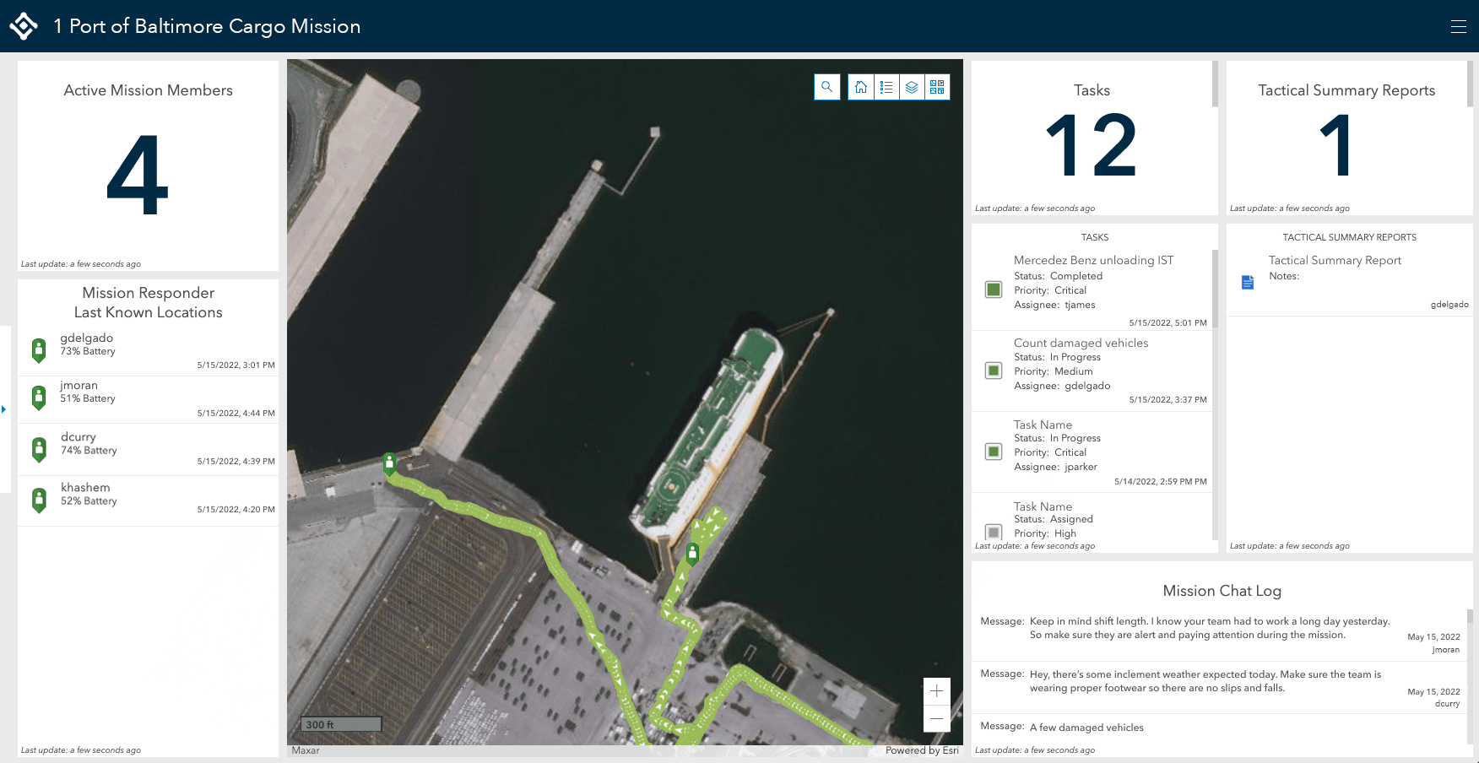Open the map layers list
1479x763 pixels.
pos(912,87)
